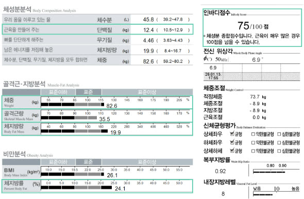Click 표준 header in 골격근·지방분석
Image resolution: width=304 pixels, height=199 pixels.
tap(89, 92)
